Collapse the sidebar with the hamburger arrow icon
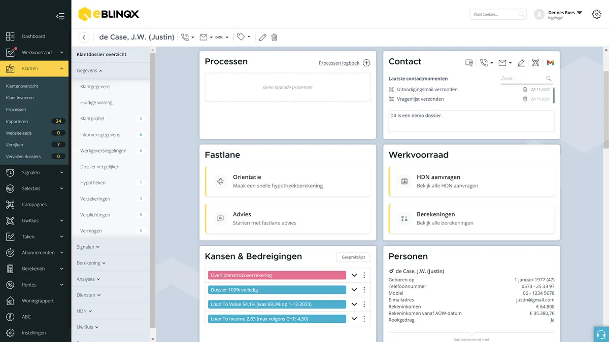Image resolution: width=609 pixels, height=342 pixels. 60,16
